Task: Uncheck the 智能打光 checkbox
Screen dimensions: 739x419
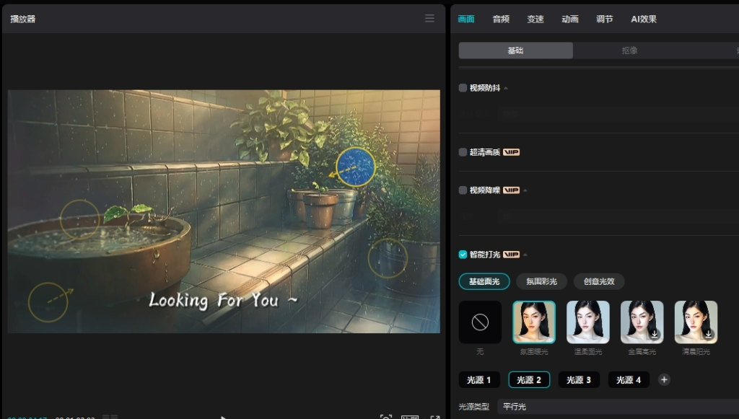Action: click(x=463, y=255)
